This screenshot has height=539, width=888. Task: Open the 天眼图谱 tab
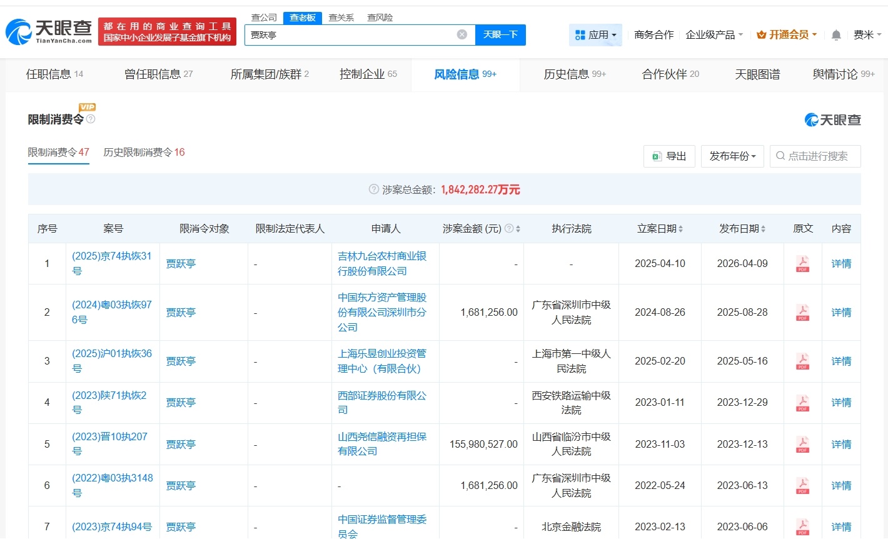757,74
